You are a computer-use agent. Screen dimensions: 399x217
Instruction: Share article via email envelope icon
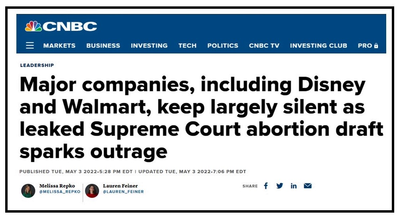pyautogui.click(x=308, y=186)
